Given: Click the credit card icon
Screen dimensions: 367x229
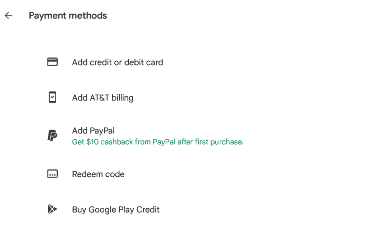Looking at the screenshot, I should [53, 62].
